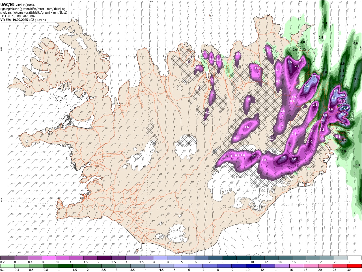Click the '3.3' value near the right edge
This screenshot has width=362, height=272.
(x=356, y=79)
